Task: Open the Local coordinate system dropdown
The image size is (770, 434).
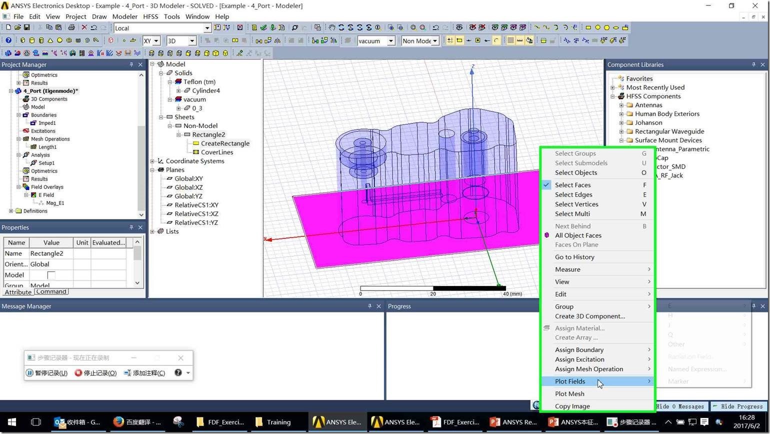Action: (x=207, y=28)
